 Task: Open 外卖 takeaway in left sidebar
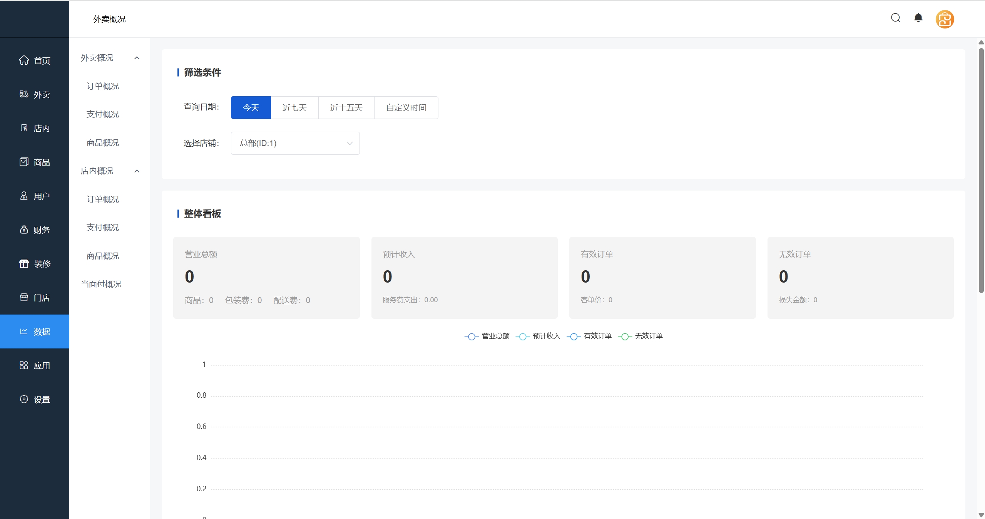[35, 94]
